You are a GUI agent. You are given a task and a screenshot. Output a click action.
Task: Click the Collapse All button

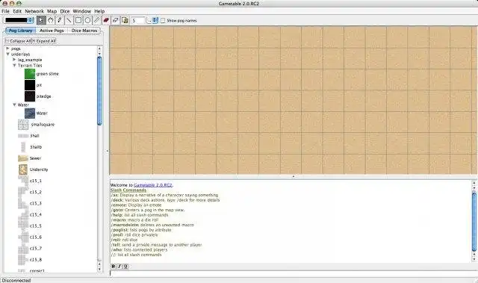18,41
